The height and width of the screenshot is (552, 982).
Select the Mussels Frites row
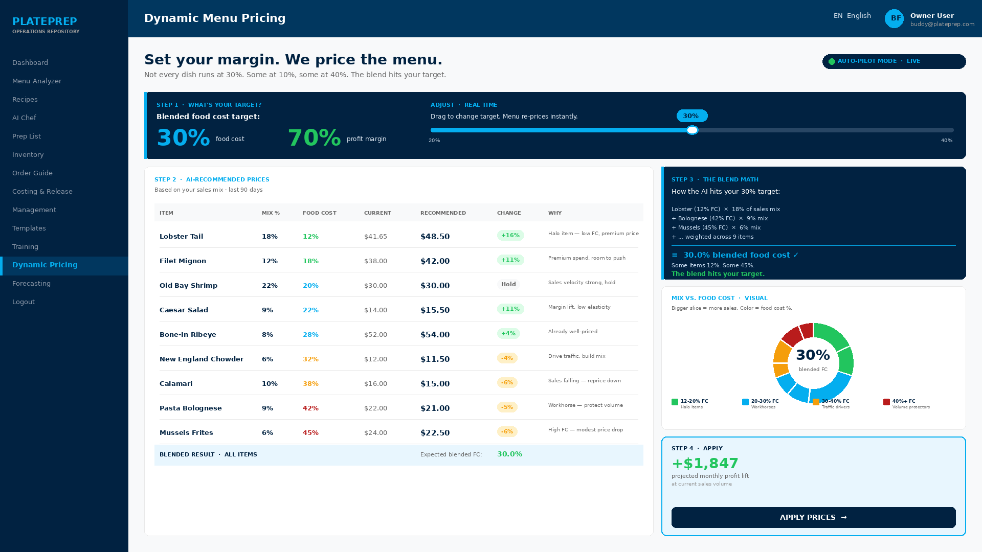399,432
